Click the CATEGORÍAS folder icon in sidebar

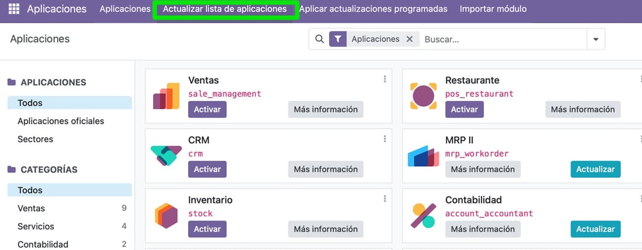[11, 169]
